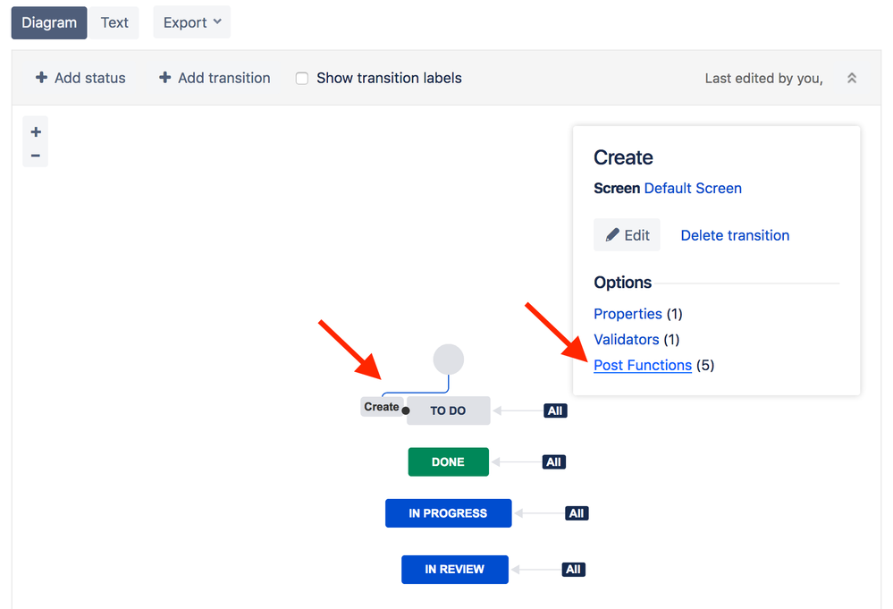Select the IN PROGRESS status node

coord(448,513)
